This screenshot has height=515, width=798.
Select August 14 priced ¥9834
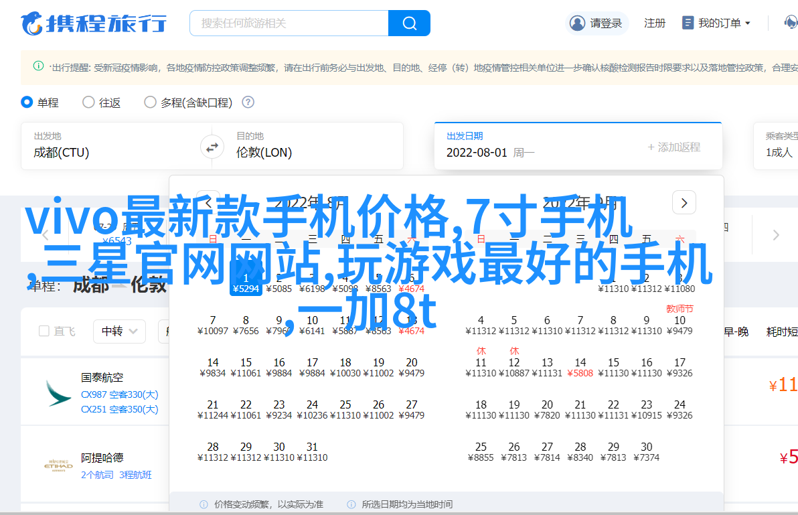213,368
